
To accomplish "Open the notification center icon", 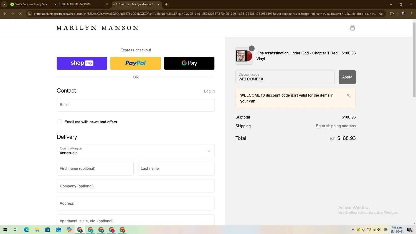I will [x=409, y=230].
